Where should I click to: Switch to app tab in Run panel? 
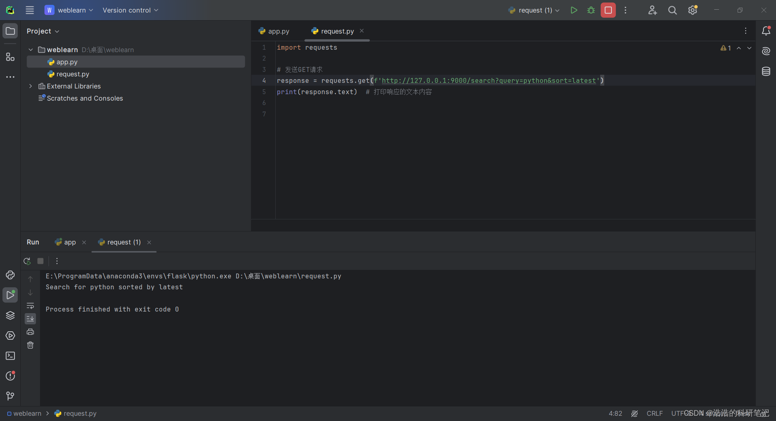[65, 242]
